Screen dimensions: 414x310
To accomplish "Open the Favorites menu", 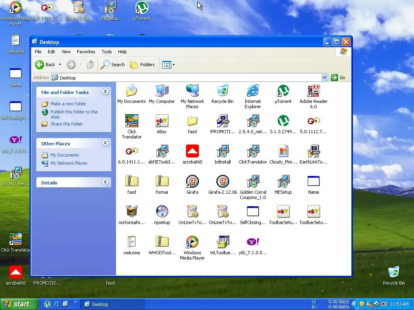I will [86, 52].
